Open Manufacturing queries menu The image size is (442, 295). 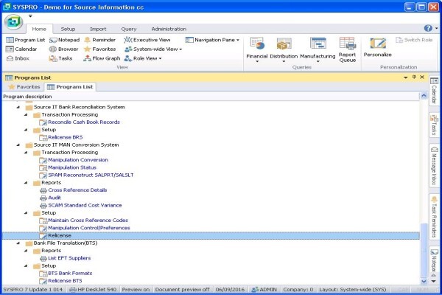(x=318, y=49)
